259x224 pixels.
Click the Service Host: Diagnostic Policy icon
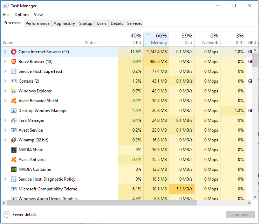14,179
